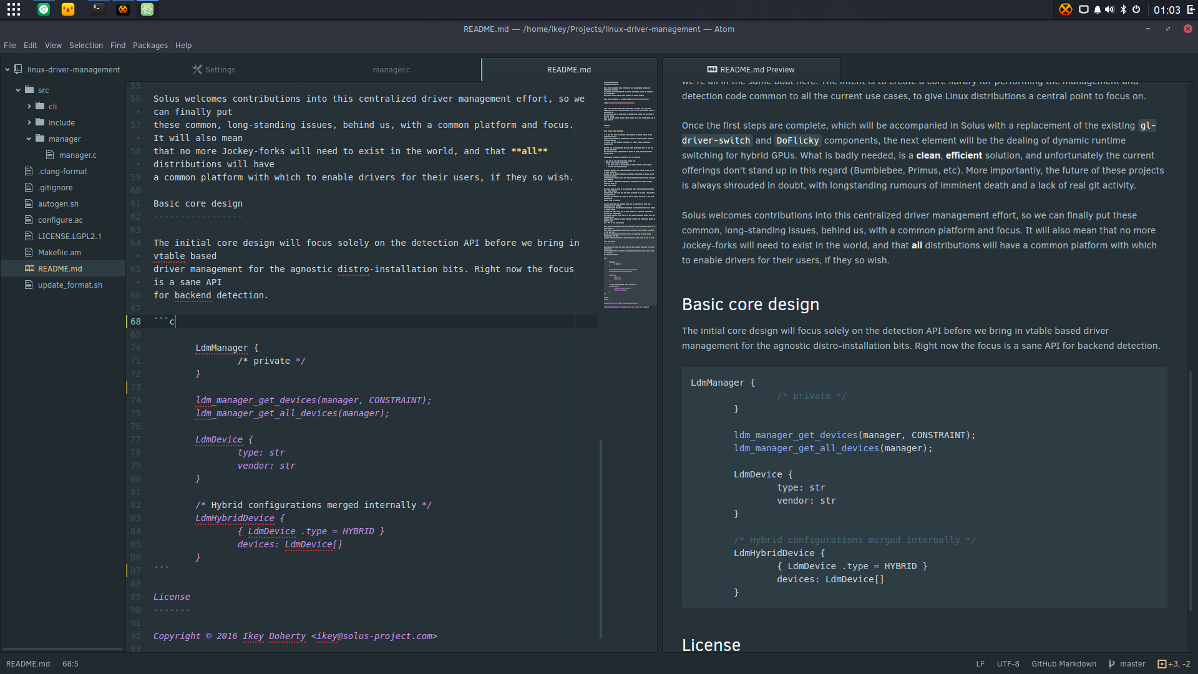The width and height of the screenshot is (1198, 674).
Task: Click the master git branch indicator
Action: (x=1127, y=664)
